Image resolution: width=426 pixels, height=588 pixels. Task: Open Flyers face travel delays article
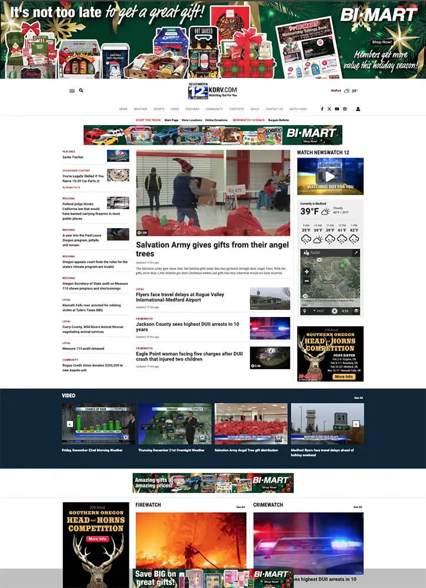(180, 297)
